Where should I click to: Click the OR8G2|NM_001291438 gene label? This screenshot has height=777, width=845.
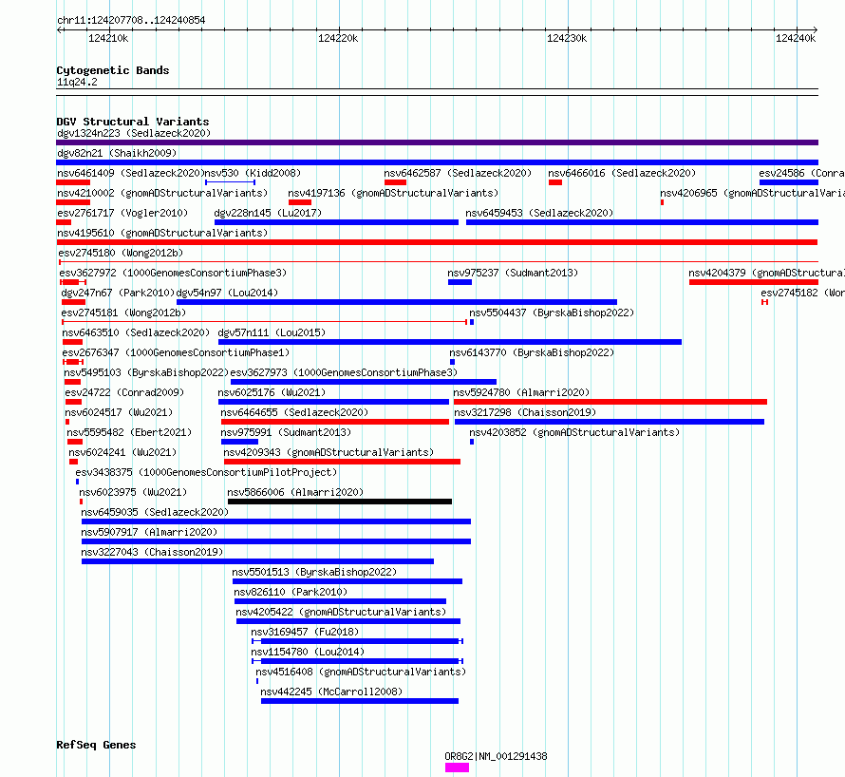tap(496, 756)
